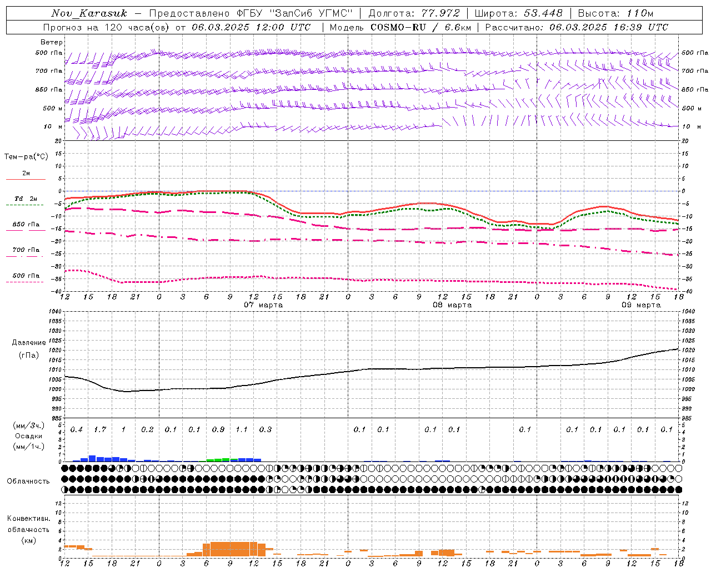Select the 0.3 precipitation total
This screenshot has width=711, height=568.
point(266,429)
